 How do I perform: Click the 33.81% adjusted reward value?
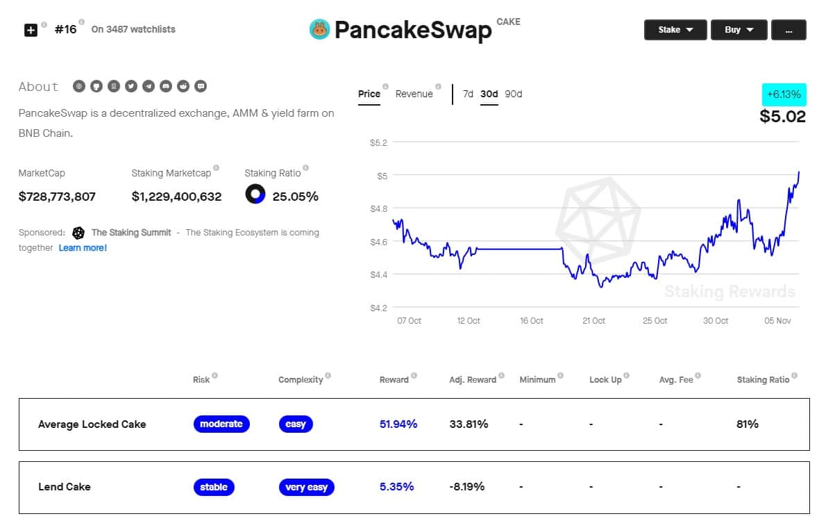(469, 424)
